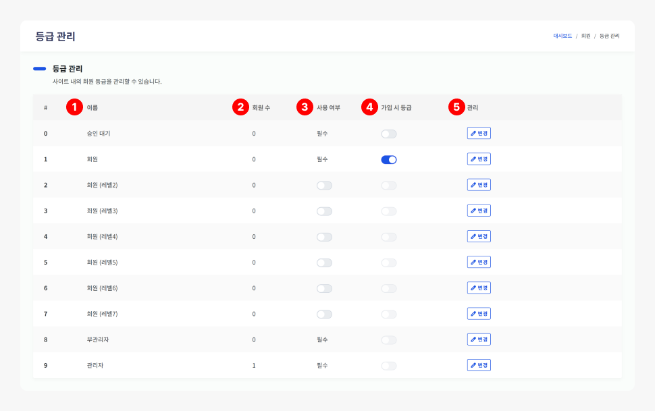The width and height of the screenshot is (655, 411).
Task: Click red number 1 marker beside 이름
Action: coord(74,107)
